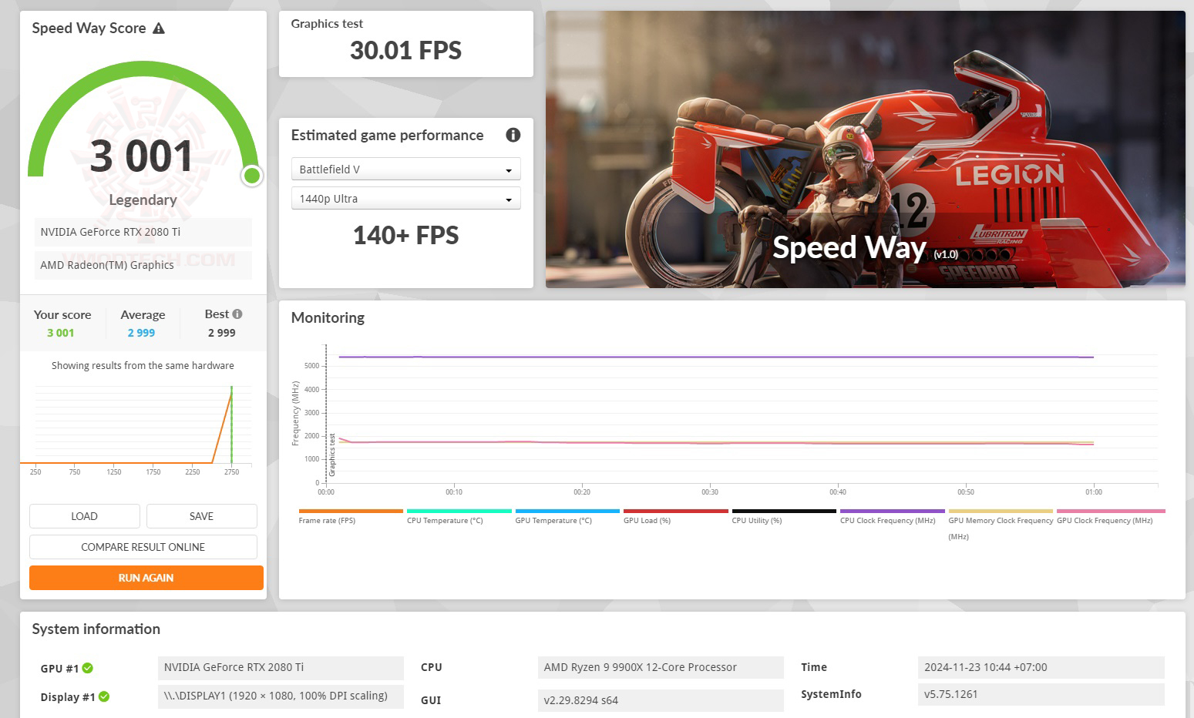Click the Best score value 2 999

point(221,333)
